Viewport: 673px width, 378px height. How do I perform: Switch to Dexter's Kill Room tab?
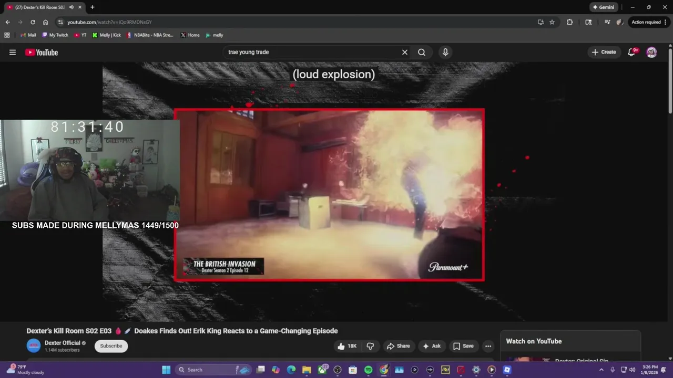[39, 7]
